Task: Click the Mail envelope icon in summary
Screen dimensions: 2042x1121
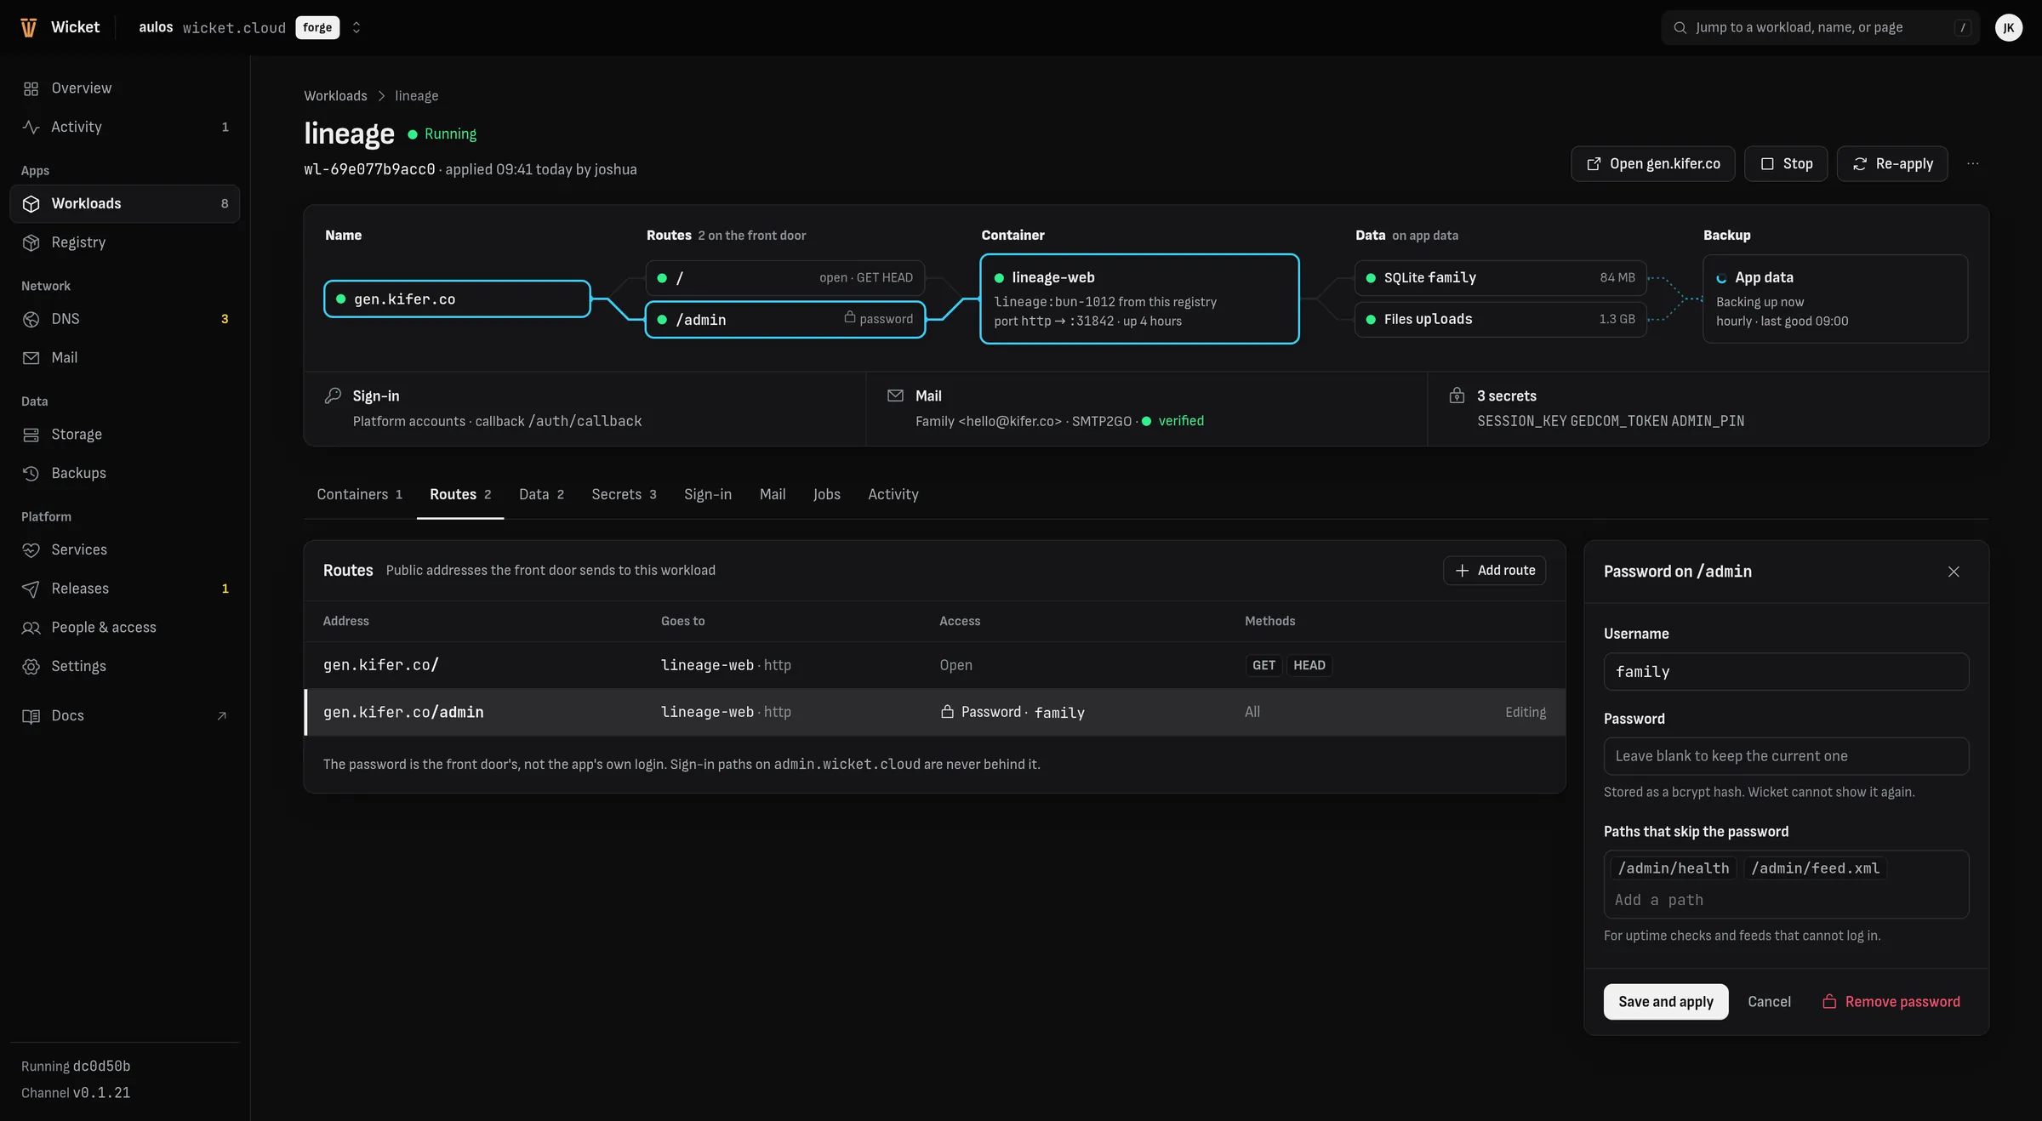Action: point(895,395)
